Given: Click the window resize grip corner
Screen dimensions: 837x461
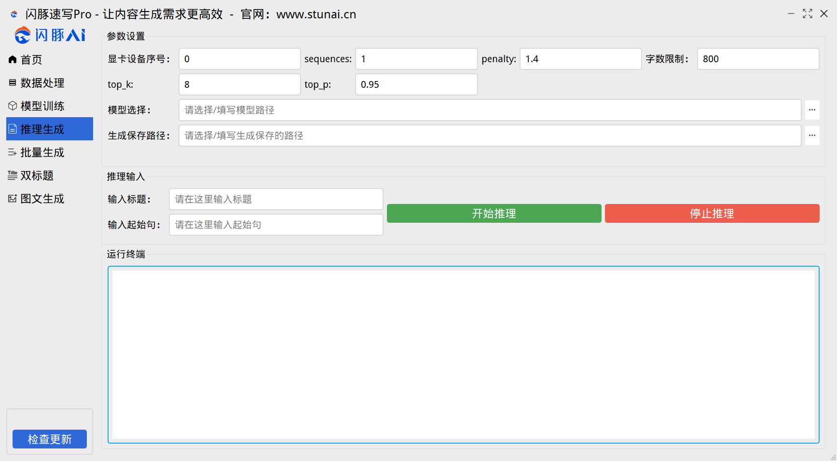Looking at the screenshot, I should 833,457.
